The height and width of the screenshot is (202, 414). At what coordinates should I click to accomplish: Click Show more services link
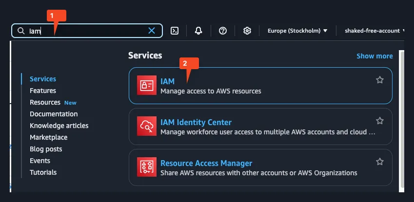click(375, 56)
